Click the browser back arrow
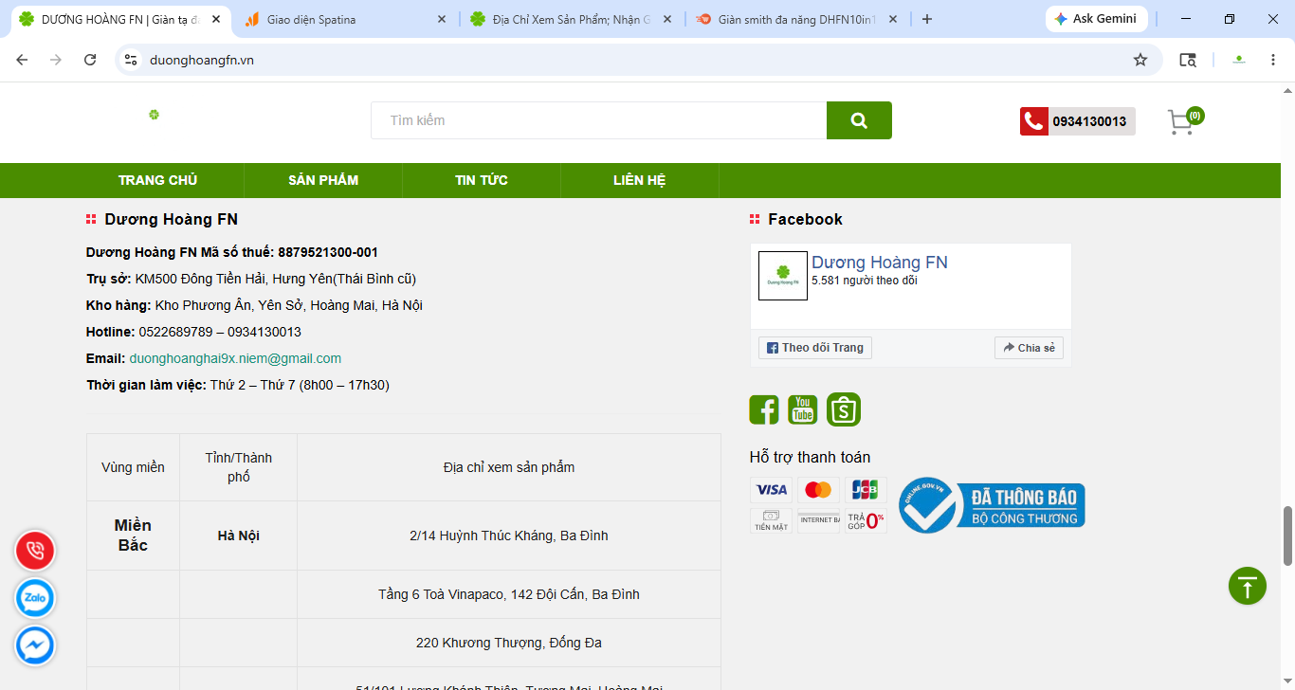This screenshot has width=1295, height=690. coord(22,60)
